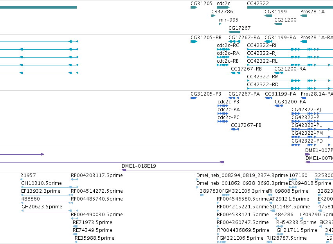
Task: Open the RH54233.5prime EST label
Action: coord(296,222)
